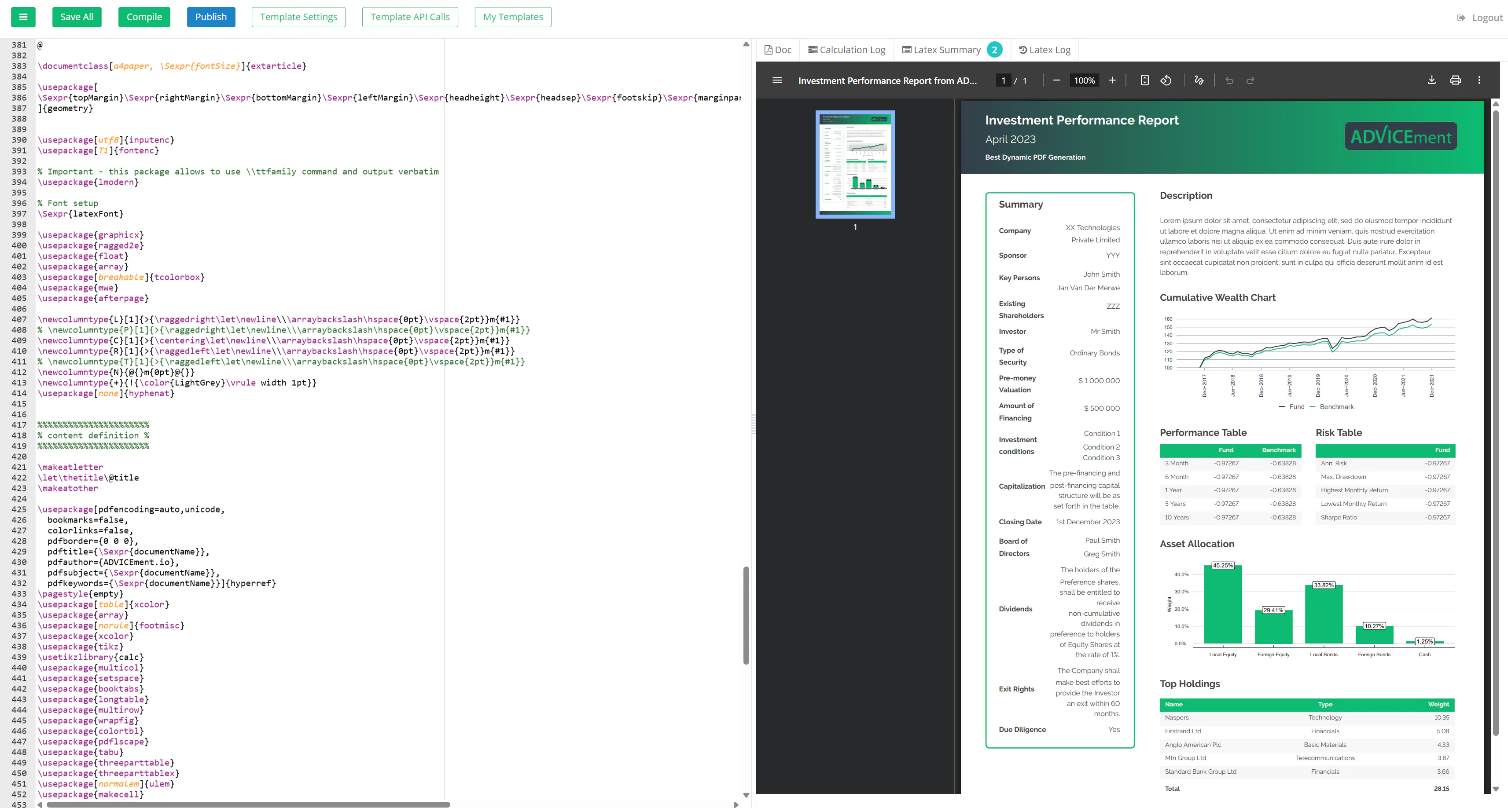This screenshot has height=808, width=1508.
Task: Click the fit to page icon
Action: coord(1144,80)
